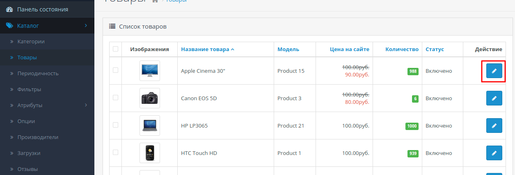Click the tag icon next to Каталог
This screenshot has height=175, width=515.
9,26
